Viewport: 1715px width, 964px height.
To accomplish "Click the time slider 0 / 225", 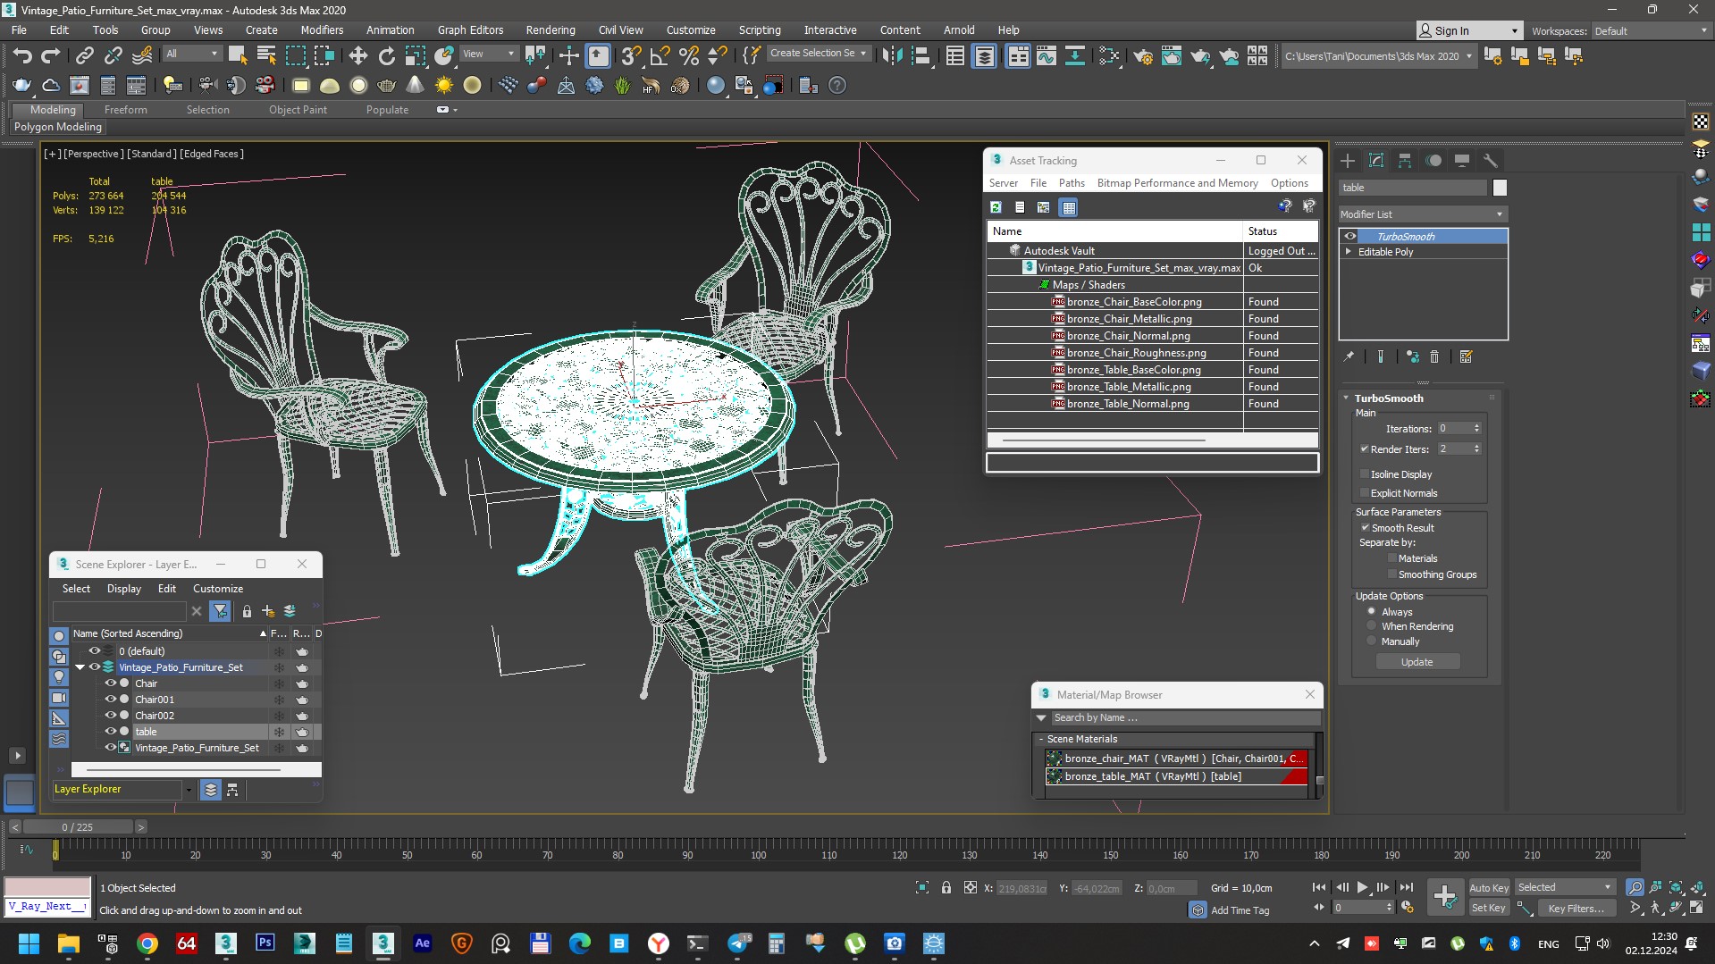I will pyautogui.click(x=78, y=827).
